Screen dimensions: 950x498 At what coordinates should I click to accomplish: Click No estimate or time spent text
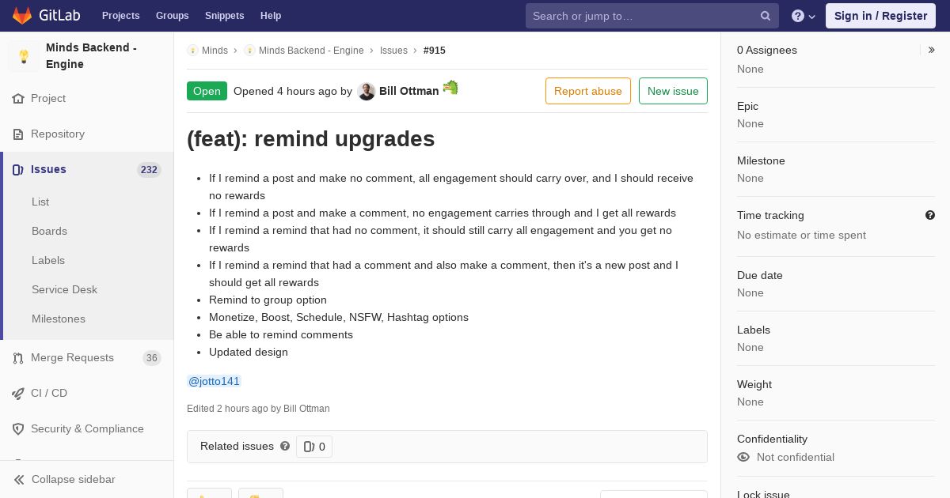801,235
